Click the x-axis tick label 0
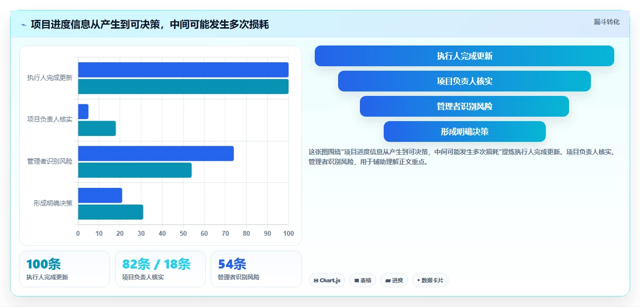640x307 pixels. click(x=78, y=233)
